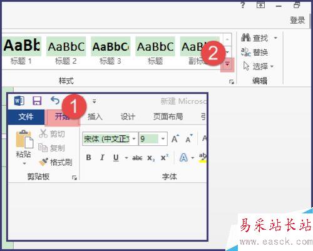Screen dimensions: 313x251
Task: Apply the 标题 2 heading style
Action: pyautogui.click(x=66, y=51)
